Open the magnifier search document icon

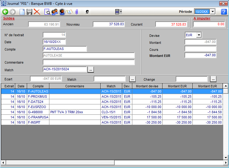coord(47,12)
